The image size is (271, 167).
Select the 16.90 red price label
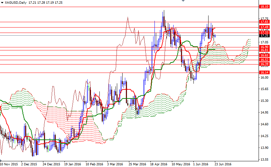264,47
